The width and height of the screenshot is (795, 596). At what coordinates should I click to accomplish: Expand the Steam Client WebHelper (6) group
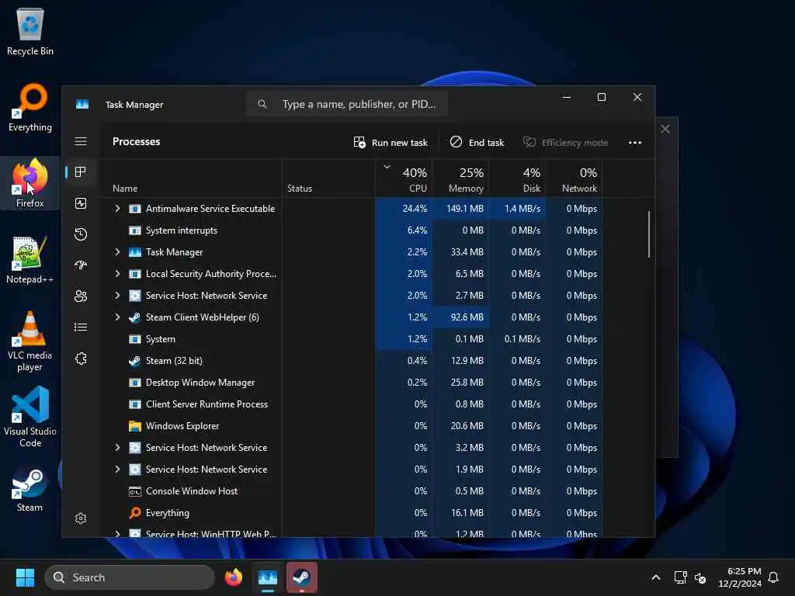(x=118, y=317)
